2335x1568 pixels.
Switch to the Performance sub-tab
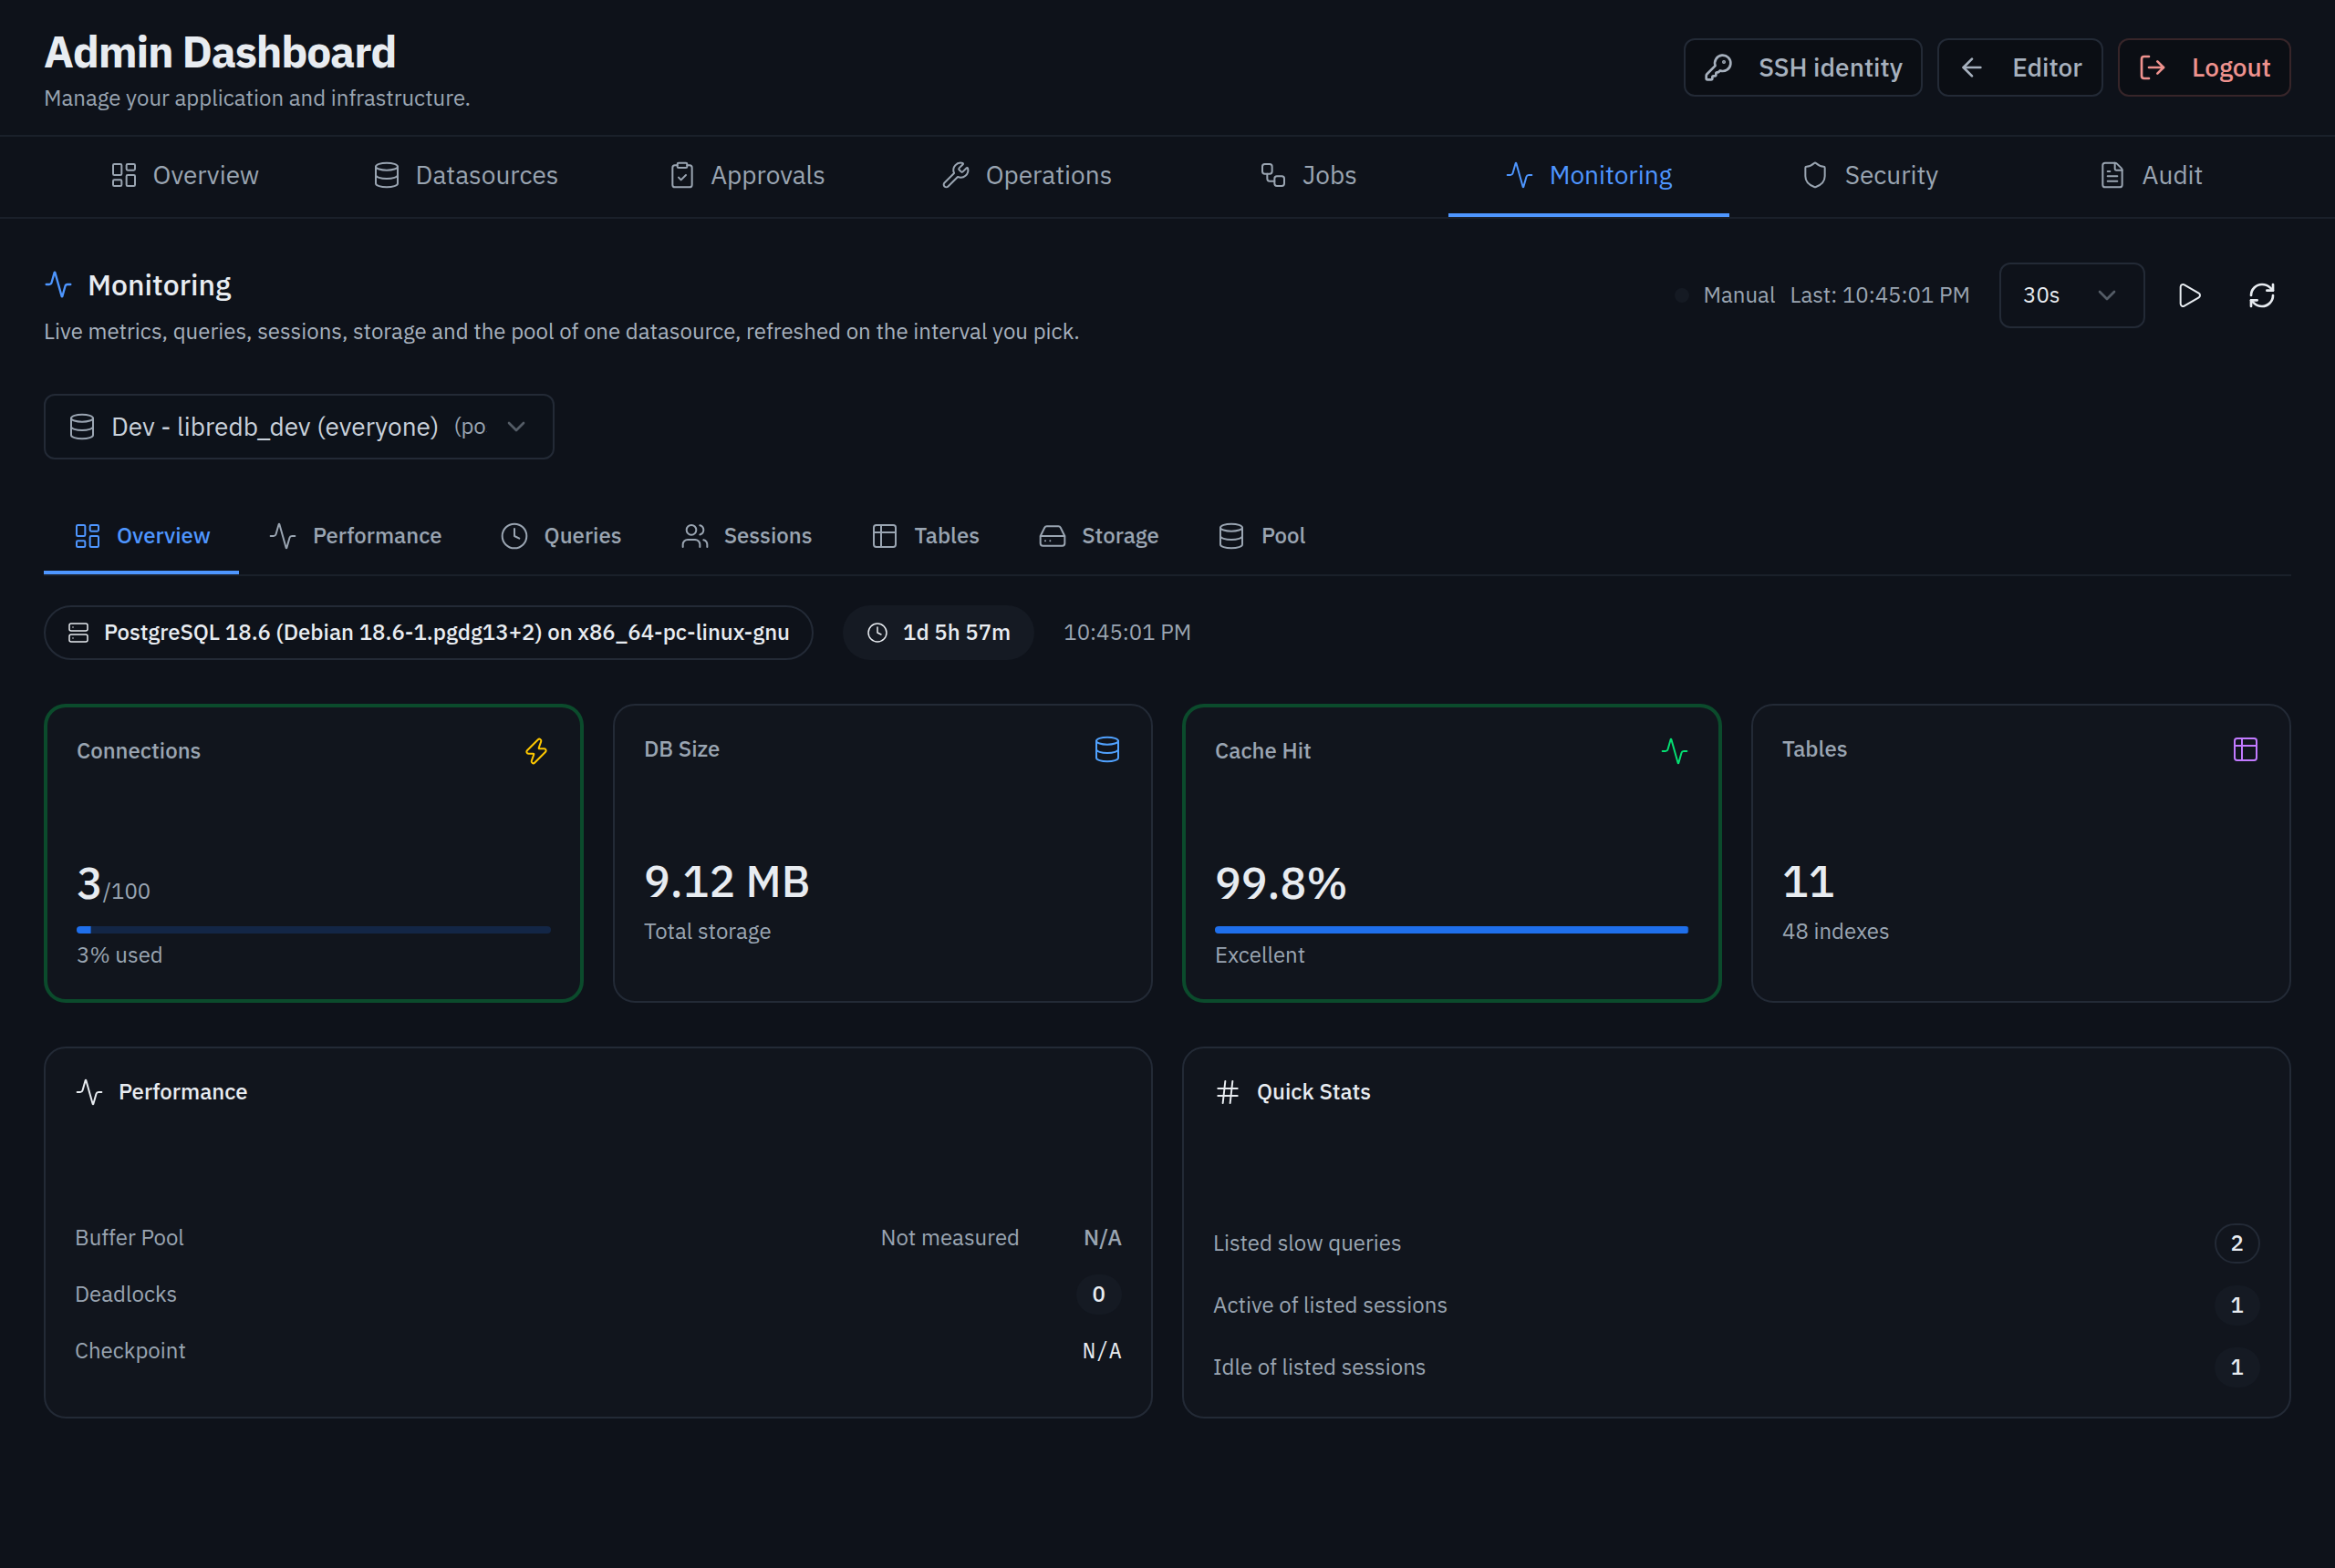(355, 536)
